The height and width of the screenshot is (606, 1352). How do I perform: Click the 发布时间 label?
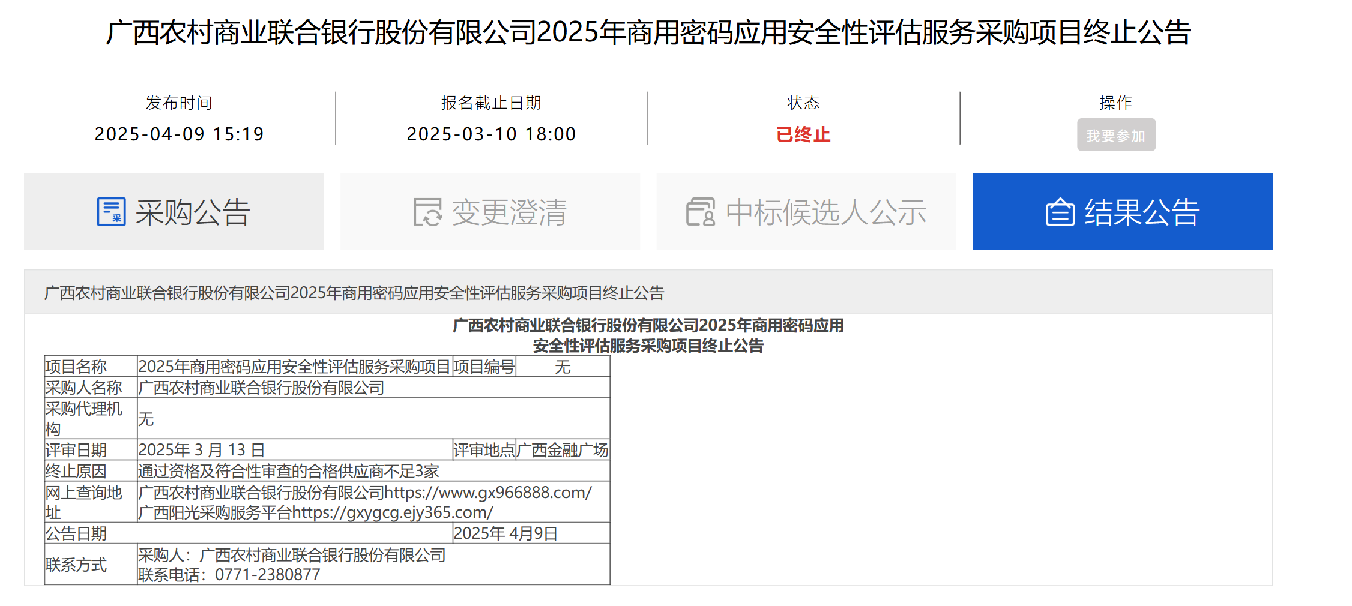[x=179, y=103]
